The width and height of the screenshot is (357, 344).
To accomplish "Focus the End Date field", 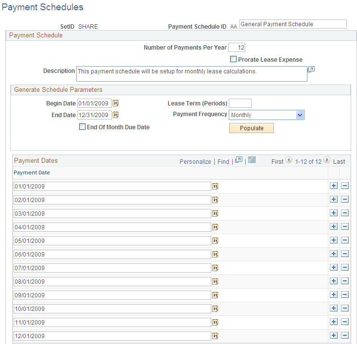I will 95,115.
